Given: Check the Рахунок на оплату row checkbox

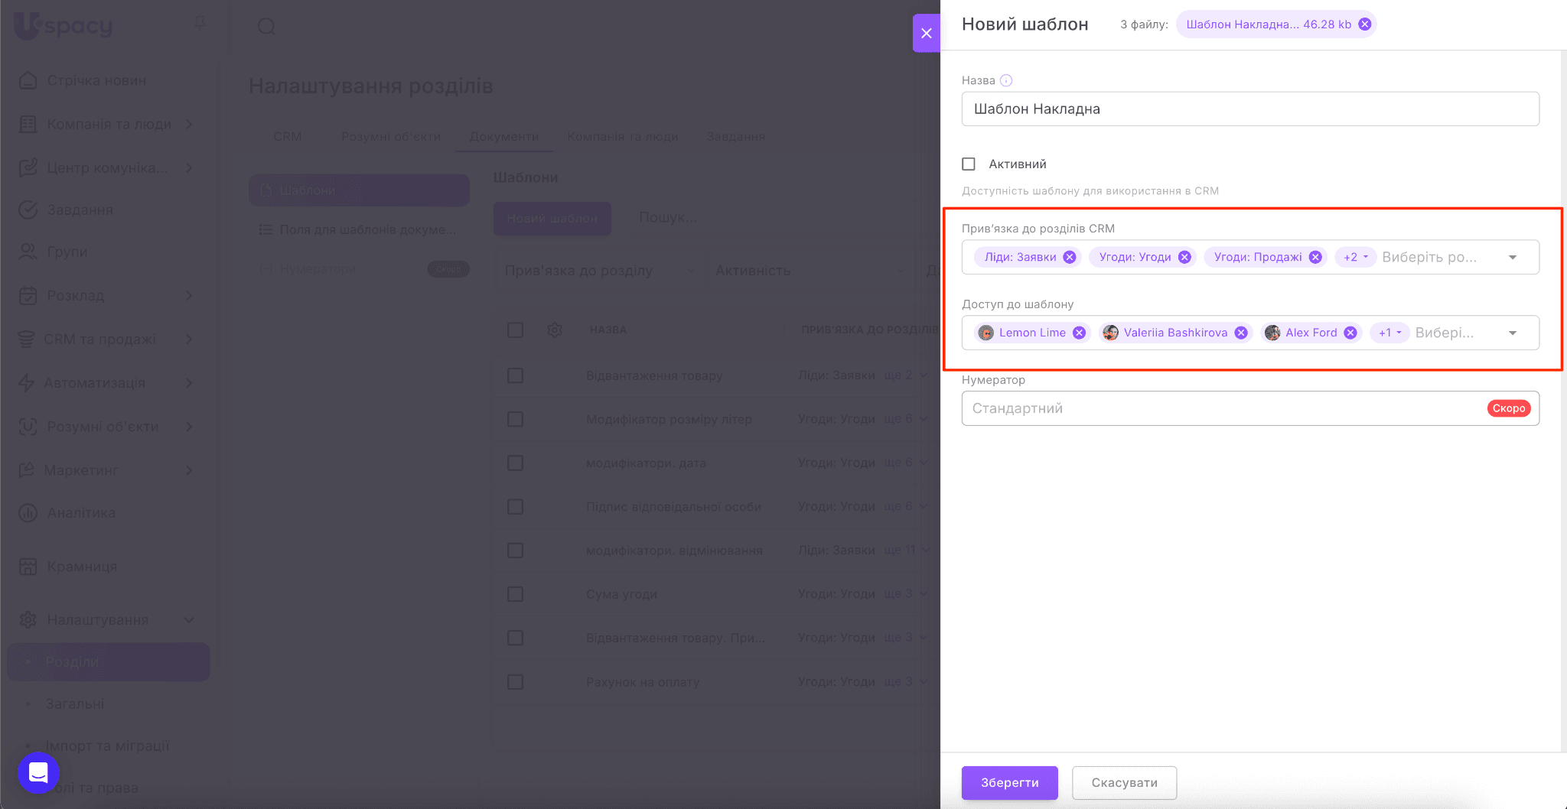Looking at the screenshot, I should (x=516, y=682).
